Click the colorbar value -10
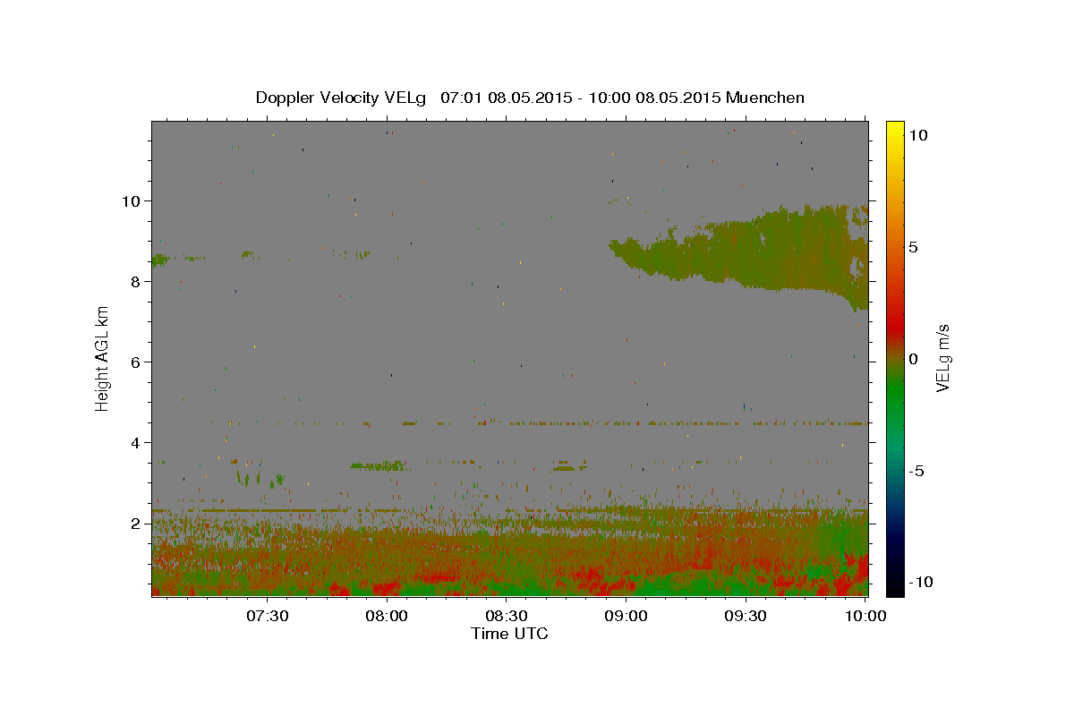1074x716 pixels. [x=920, y=582]
